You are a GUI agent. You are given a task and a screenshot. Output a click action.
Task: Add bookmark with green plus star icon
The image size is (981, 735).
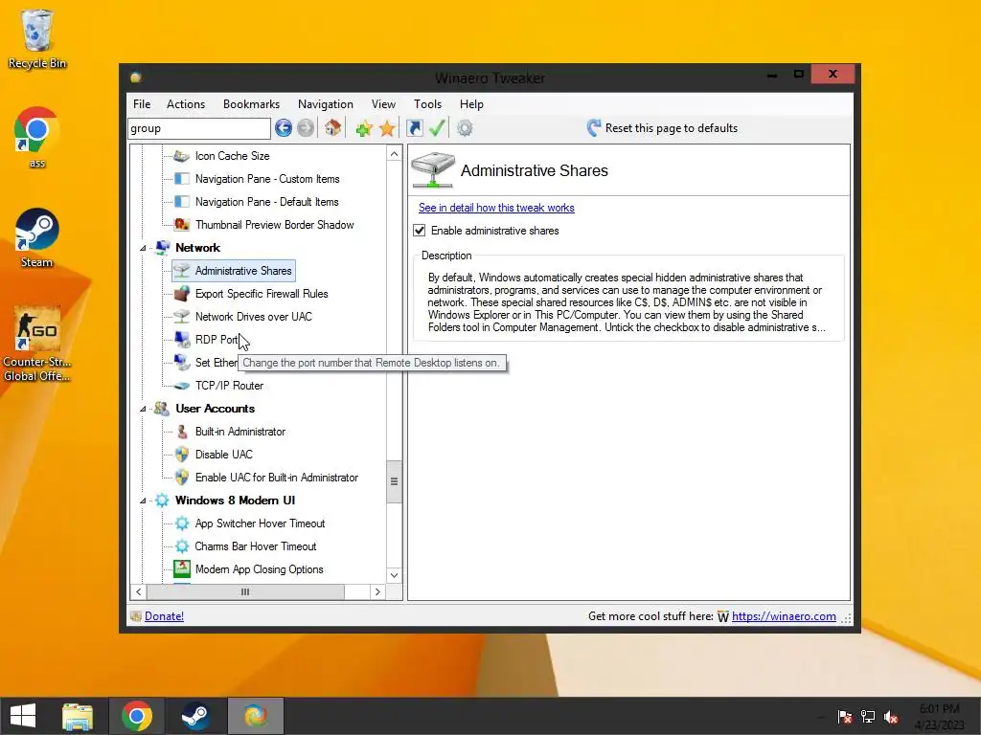point(364,129)
